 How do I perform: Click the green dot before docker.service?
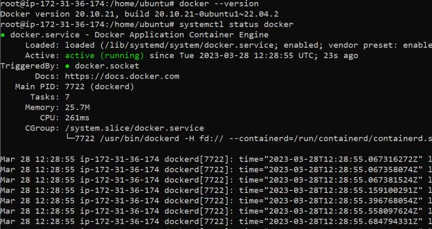pos(3,35)
